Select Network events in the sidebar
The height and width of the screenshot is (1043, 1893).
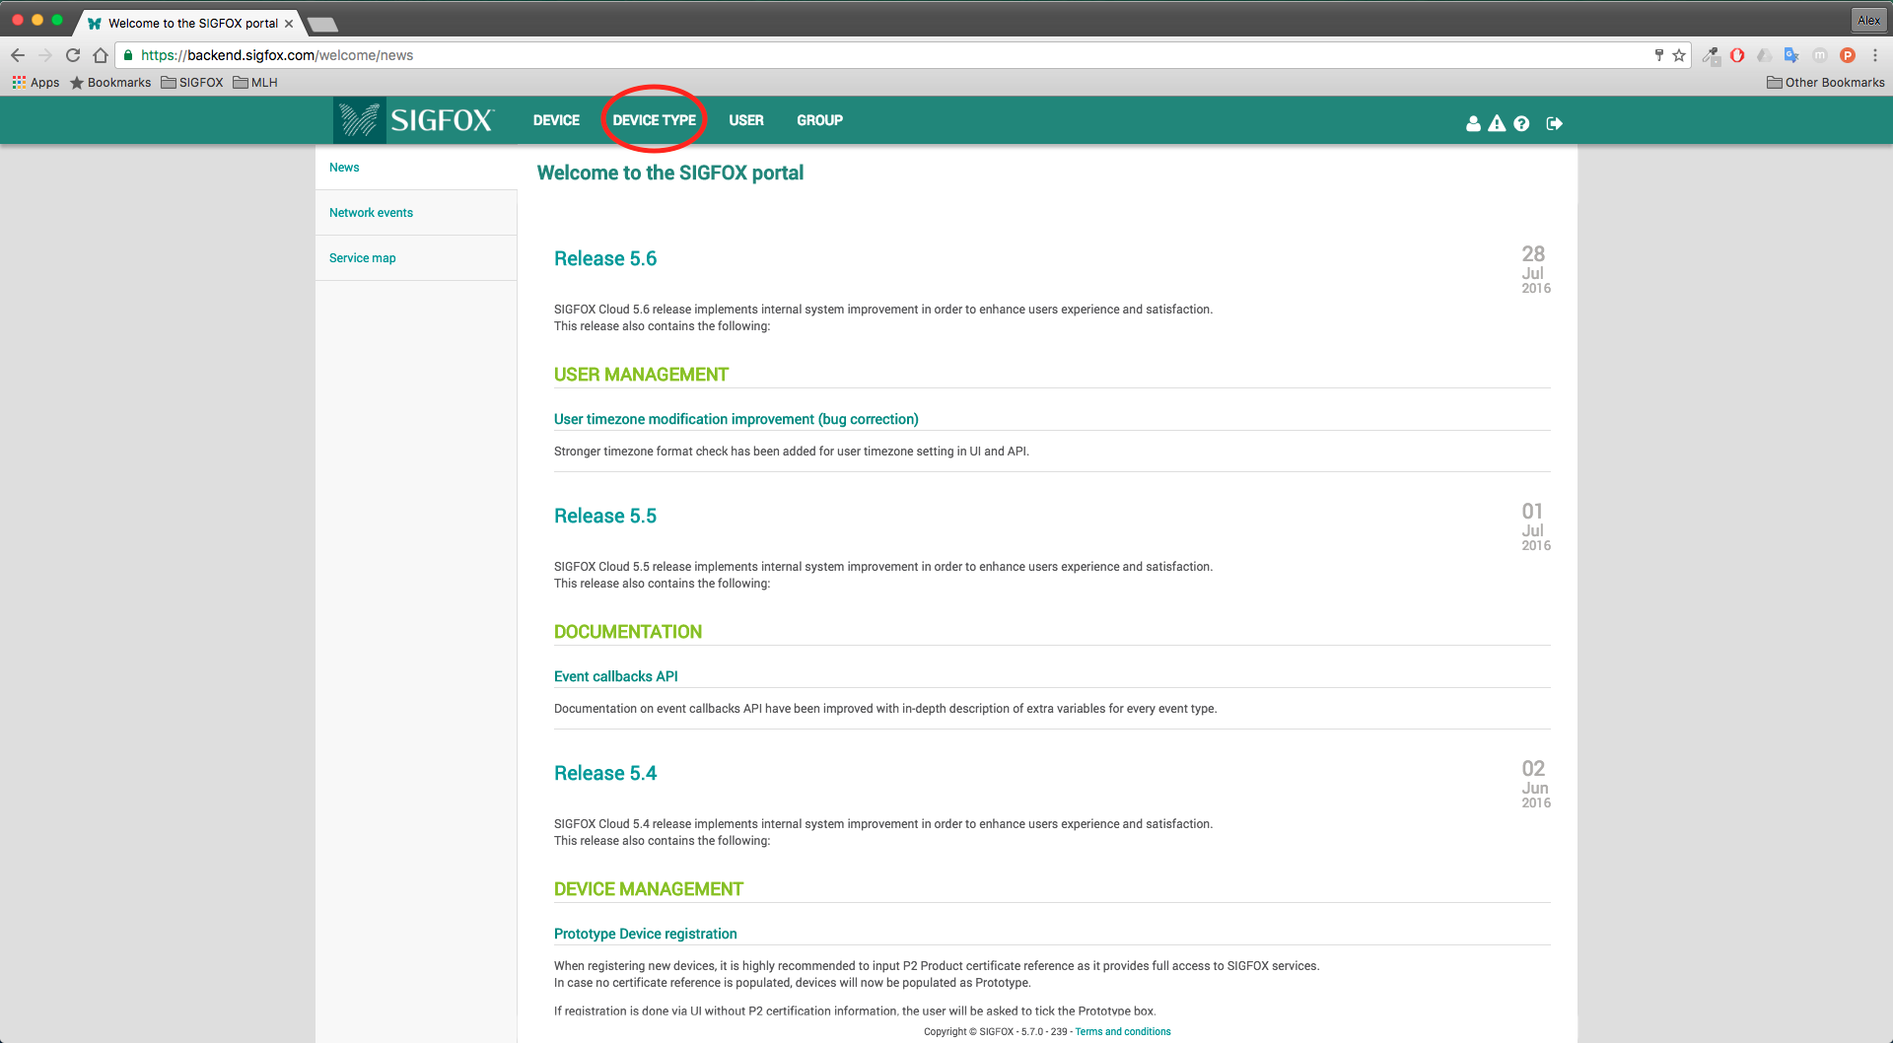click(x=416, y=213)
